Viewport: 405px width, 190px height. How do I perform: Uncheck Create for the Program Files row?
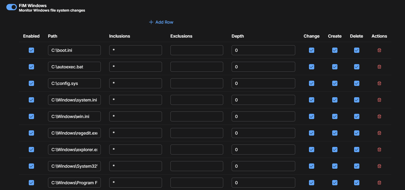click(335, 183)
